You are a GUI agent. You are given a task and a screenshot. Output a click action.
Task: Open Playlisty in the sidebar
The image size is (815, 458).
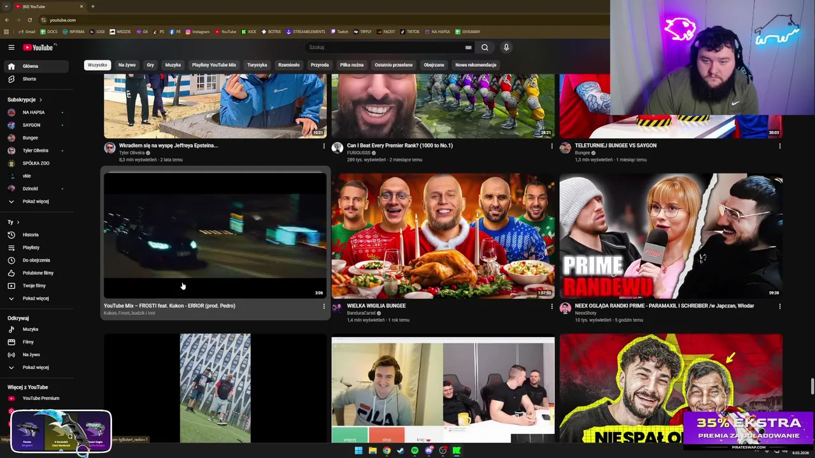coord(37,247)
